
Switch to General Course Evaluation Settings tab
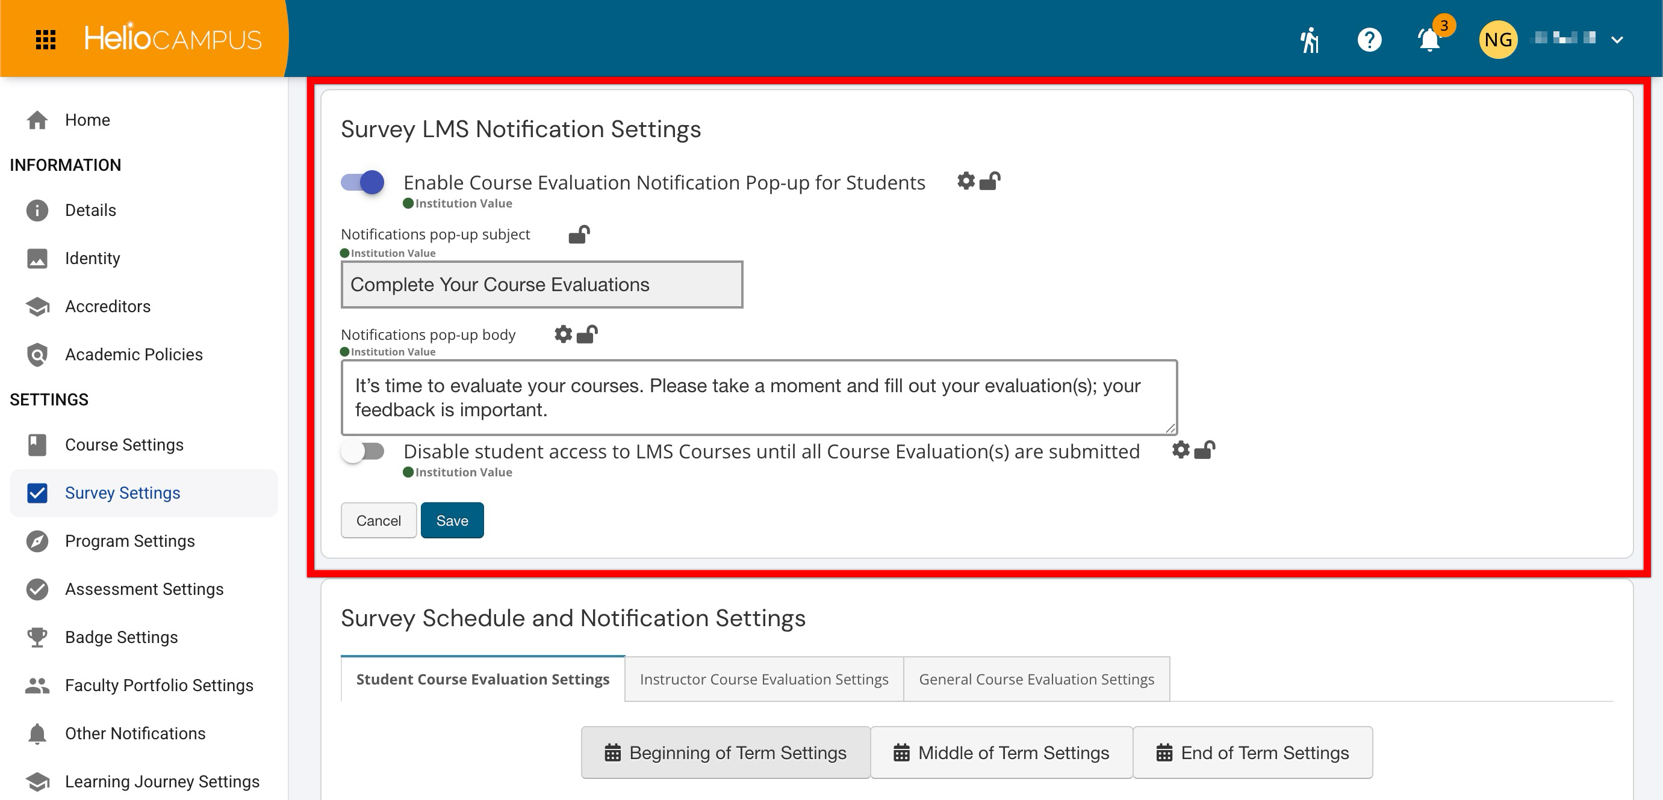click(1037, 679)
